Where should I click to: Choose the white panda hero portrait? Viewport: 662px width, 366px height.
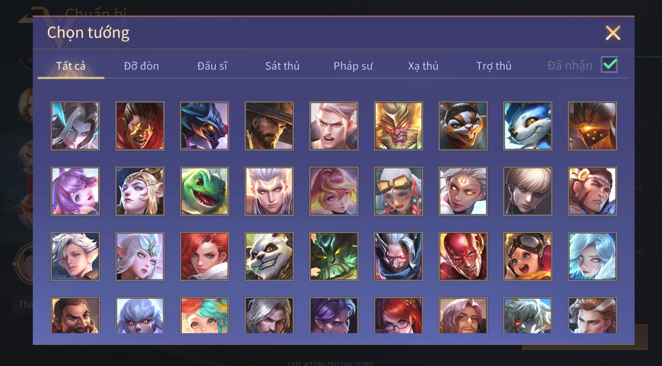269,256
